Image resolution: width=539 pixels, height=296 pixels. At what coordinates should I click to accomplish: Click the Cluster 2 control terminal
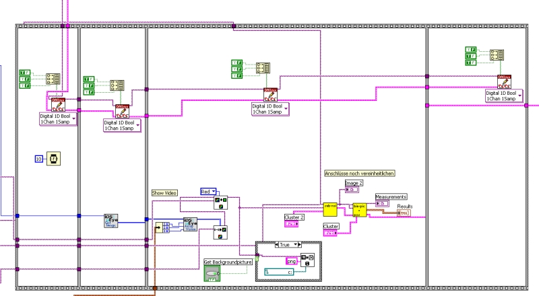coord(291,224)
